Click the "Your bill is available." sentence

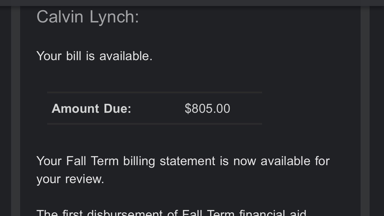94,56
